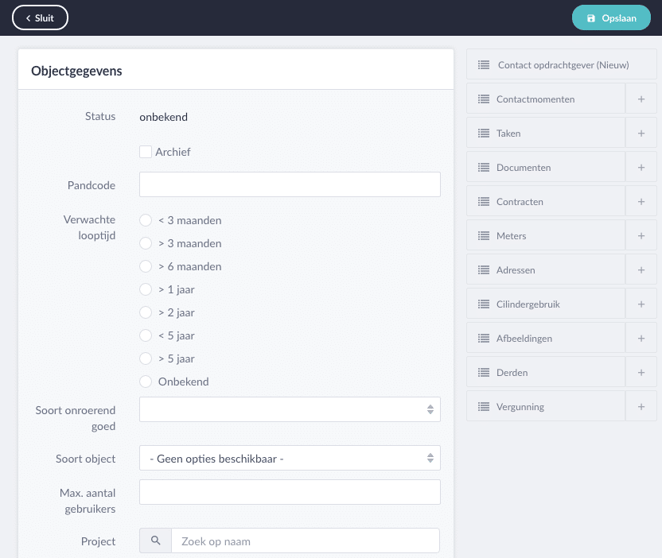Viewport: 662px width, 558px height.
Task: Add a new Adressen entry with plus
Action: 641,269
